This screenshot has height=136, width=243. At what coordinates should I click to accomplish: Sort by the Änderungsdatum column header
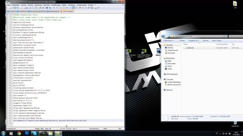tap(222, 44)
